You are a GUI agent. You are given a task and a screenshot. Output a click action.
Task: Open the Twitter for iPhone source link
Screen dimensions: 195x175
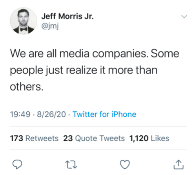[104, 114]
